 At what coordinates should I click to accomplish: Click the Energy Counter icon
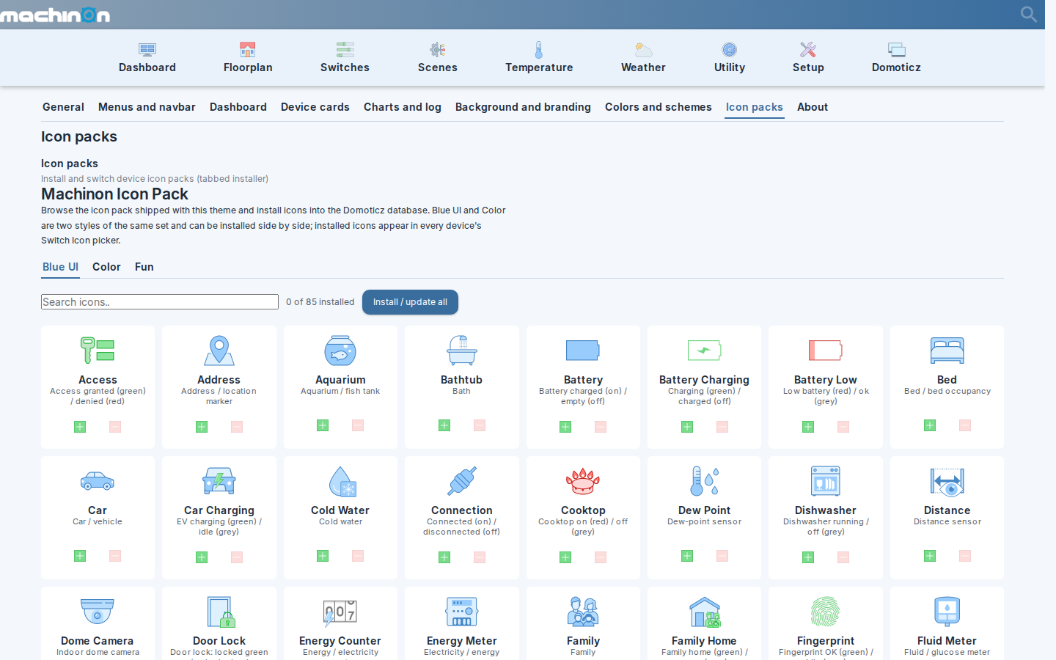(x=340, y=612)
